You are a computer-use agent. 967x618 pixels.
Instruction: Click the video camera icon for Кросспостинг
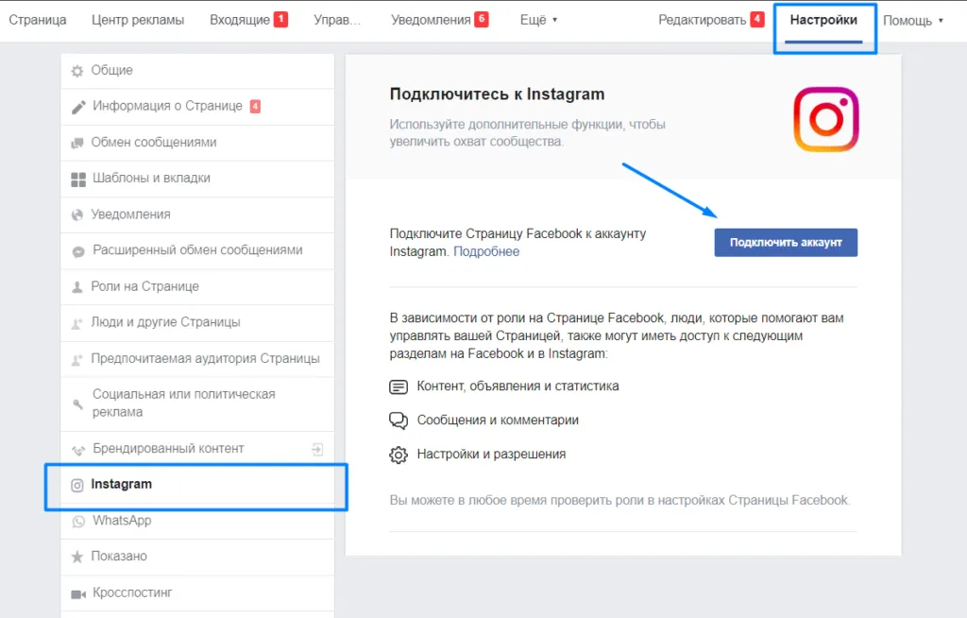[78, 594]
